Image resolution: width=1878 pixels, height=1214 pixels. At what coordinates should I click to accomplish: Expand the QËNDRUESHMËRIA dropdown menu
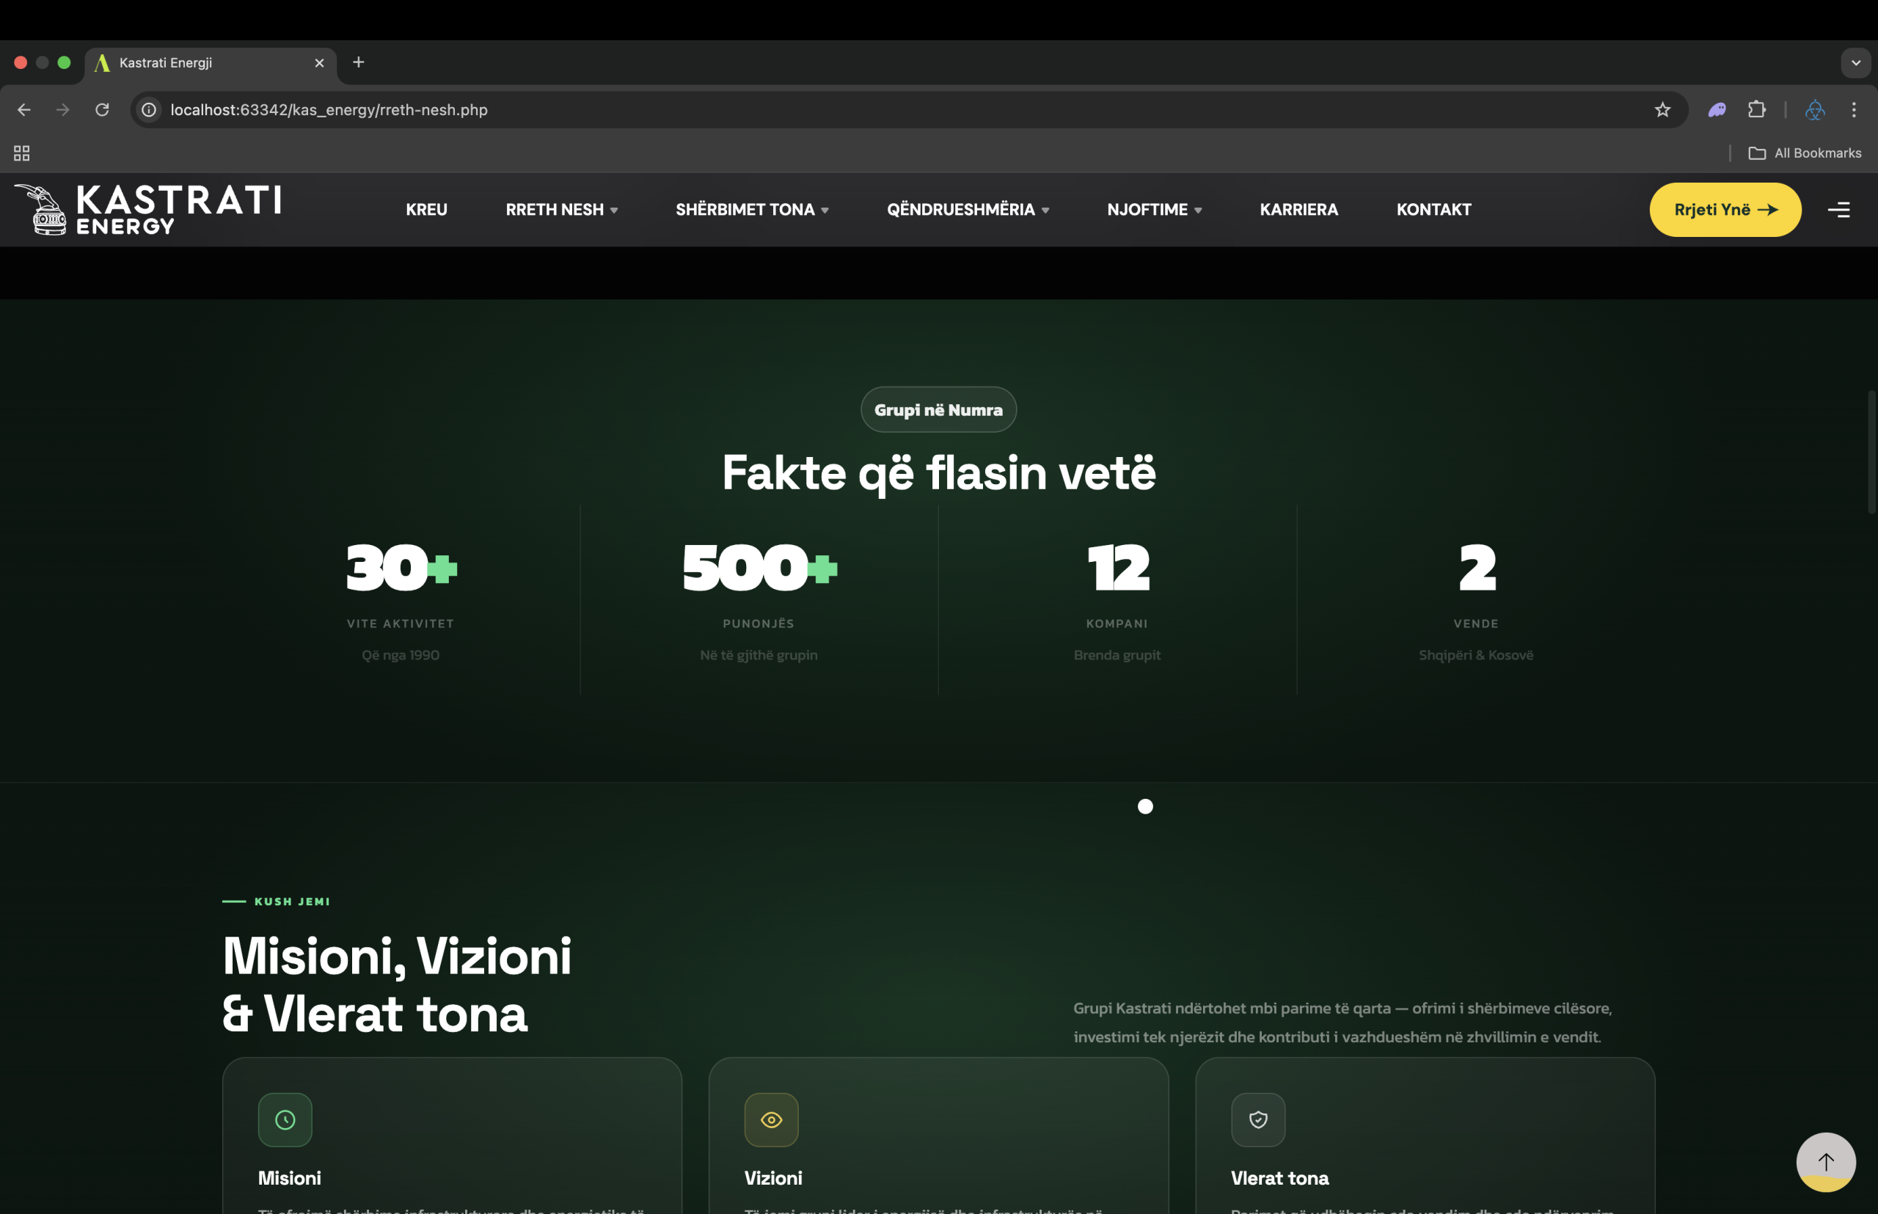pos(968,210)
